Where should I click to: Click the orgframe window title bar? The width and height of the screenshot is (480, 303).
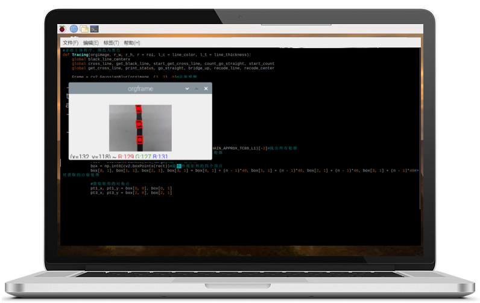click(141, 88)
